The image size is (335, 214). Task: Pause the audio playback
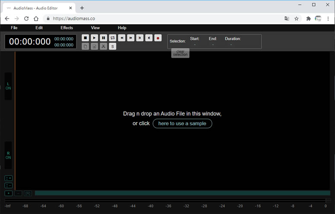click(103, 38)
